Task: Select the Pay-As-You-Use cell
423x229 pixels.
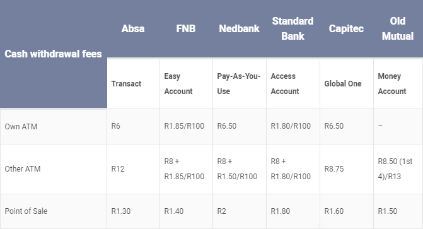Action: [239, 84]
